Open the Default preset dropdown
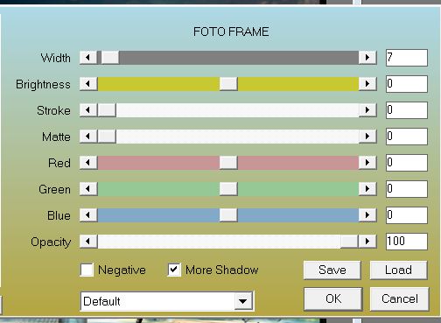 point(243,301)
